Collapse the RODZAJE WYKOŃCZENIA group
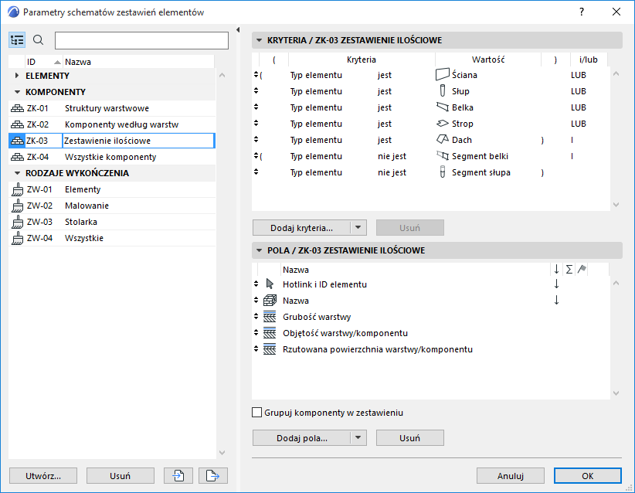The image size is (635, 493). click(x=18, y=173)
